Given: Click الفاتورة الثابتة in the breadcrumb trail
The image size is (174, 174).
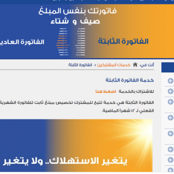Looking at the screenshot, I should click(80, 65).
